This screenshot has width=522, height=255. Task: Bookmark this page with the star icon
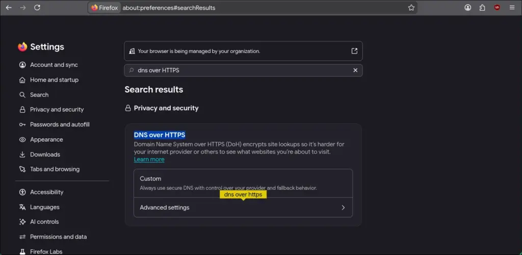point(411,8)
